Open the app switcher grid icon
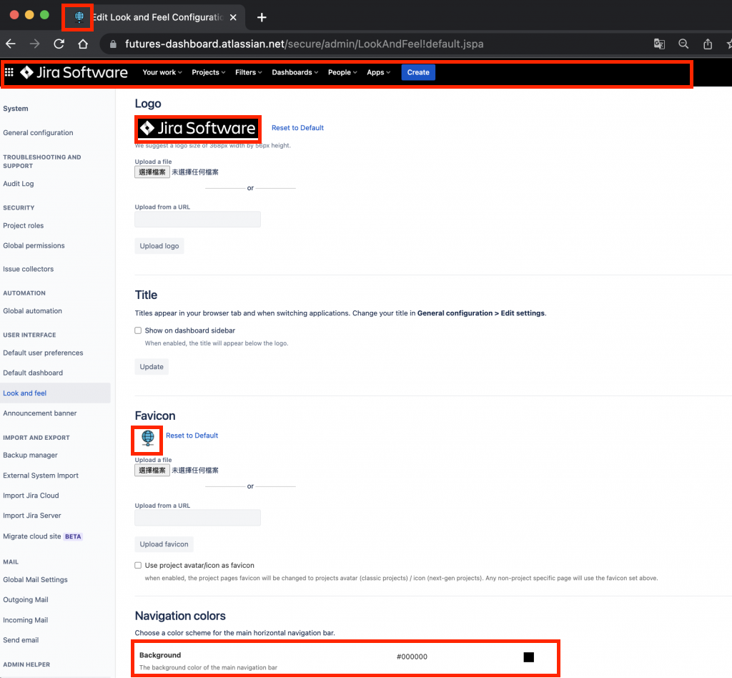The height and width of the screenshot is (678, 732). [x=9, y=72]
